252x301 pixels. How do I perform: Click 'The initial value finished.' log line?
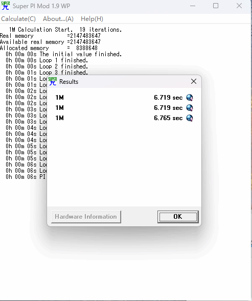(x=63, y=54)
